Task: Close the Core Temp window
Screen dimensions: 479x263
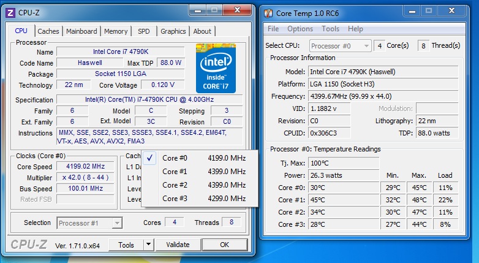Action: [452, 11]
